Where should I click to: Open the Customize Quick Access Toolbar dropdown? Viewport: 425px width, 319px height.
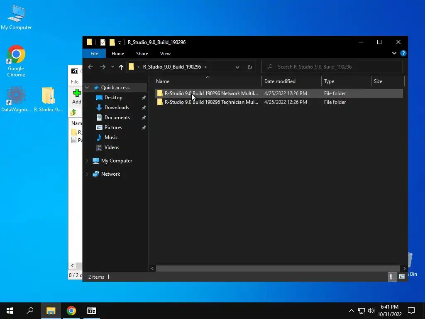[x=120, y=43]
